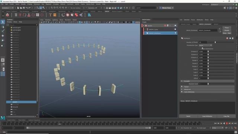The width and height of the screenshot is (238, 134).
Task: Click the red T MASH shelf icon
Action: [20, 15]
